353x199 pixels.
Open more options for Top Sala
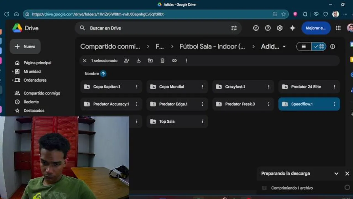tap(202, 121)
